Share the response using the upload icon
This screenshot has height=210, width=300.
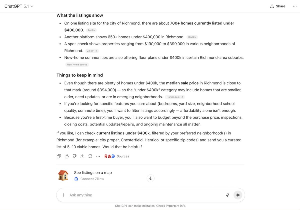tap(82, 156)
